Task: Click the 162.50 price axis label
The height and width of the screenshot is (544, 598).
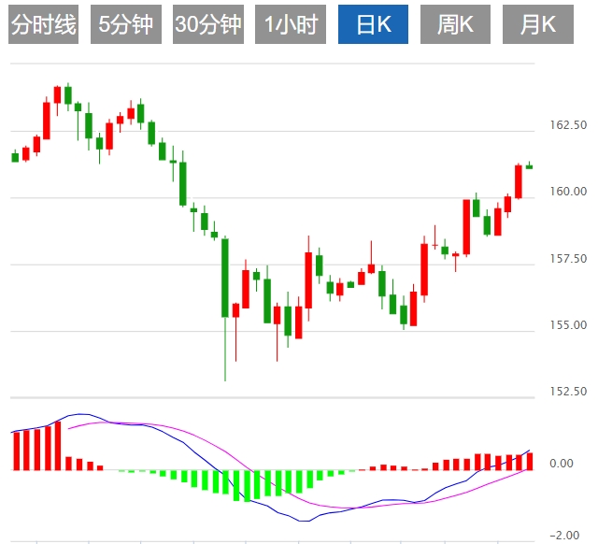Action: (x=567, y=125)
